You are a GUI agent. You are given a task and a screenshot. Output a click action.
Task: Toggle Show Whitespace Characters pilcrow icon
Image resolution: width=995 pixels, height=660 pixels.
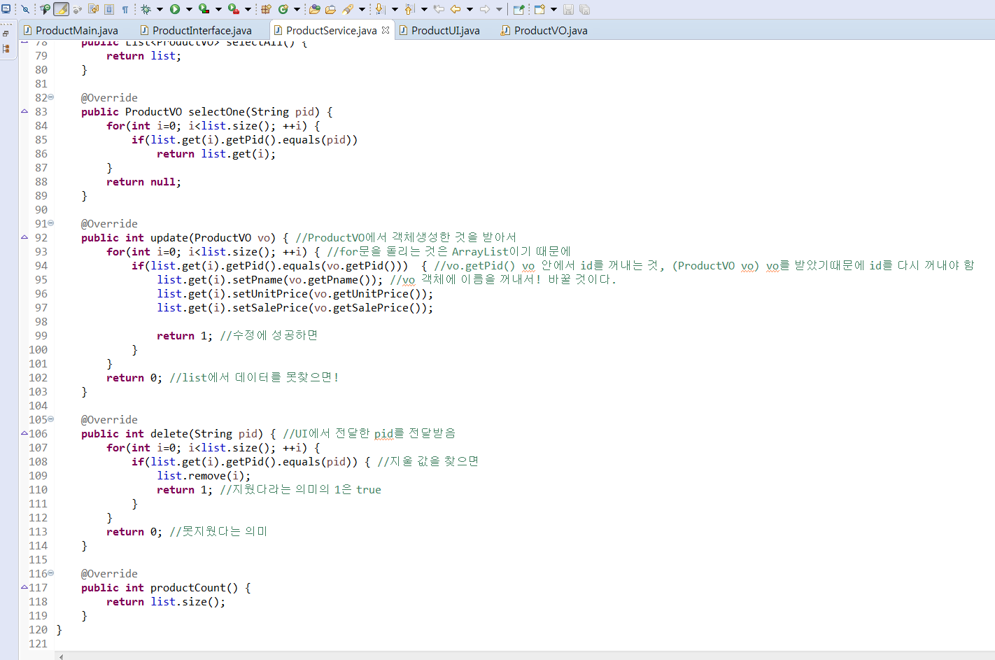pos(125,9)
